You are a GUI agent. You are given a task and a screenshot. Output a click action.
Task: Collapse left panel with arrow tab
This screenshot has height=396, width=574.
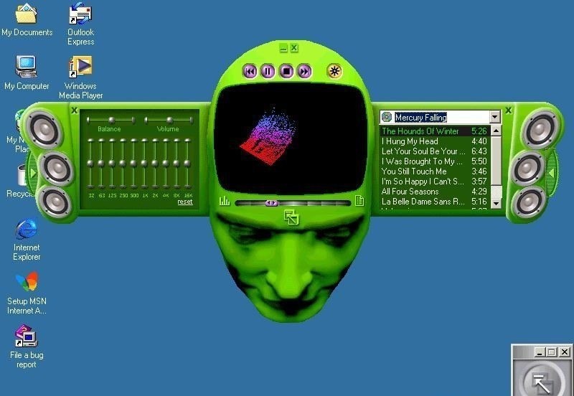tap(33, 173)
